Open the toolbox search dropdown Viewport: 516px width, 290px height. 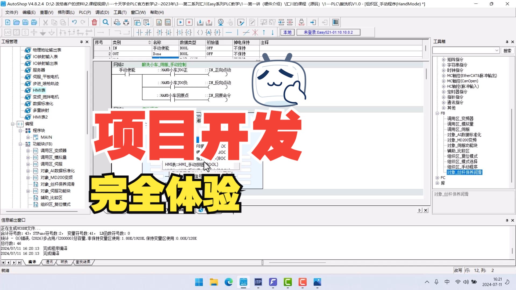(x=496, y=50)
